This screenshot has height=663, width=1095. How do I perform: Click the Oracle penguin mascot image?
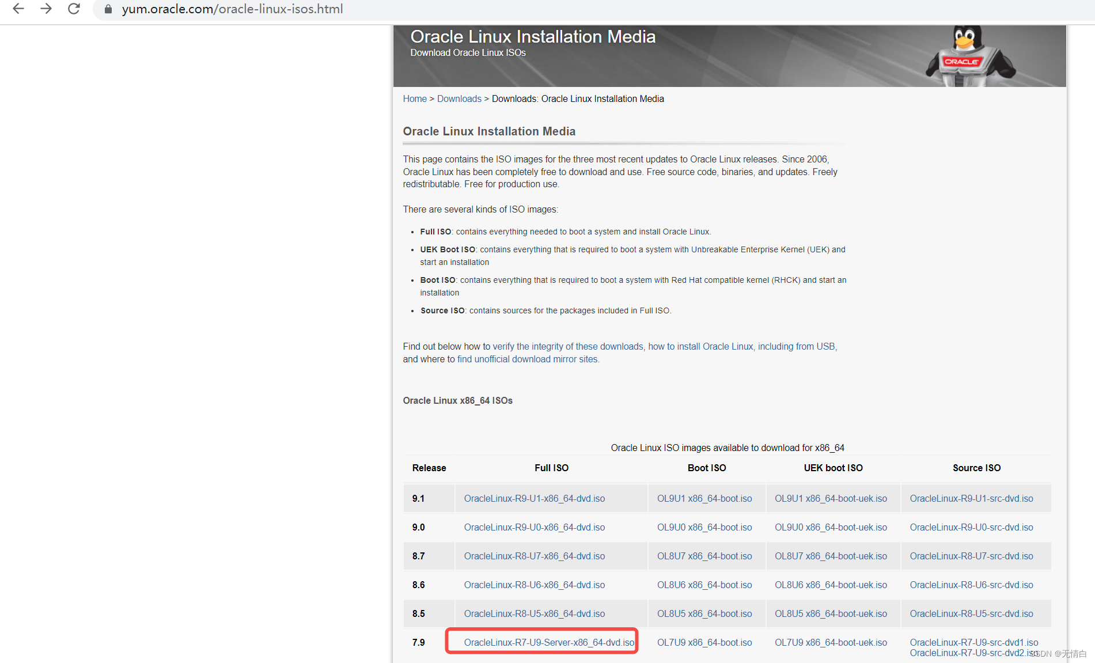971,56
